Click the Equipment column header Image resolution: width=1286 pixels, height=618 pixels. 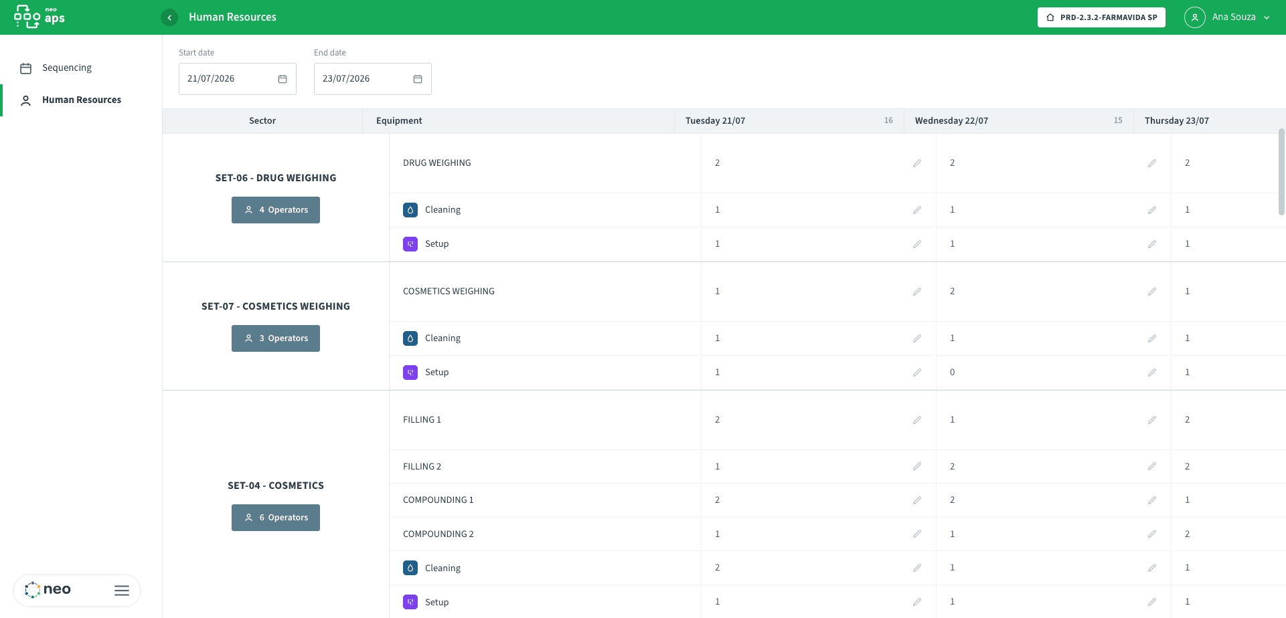519,121
